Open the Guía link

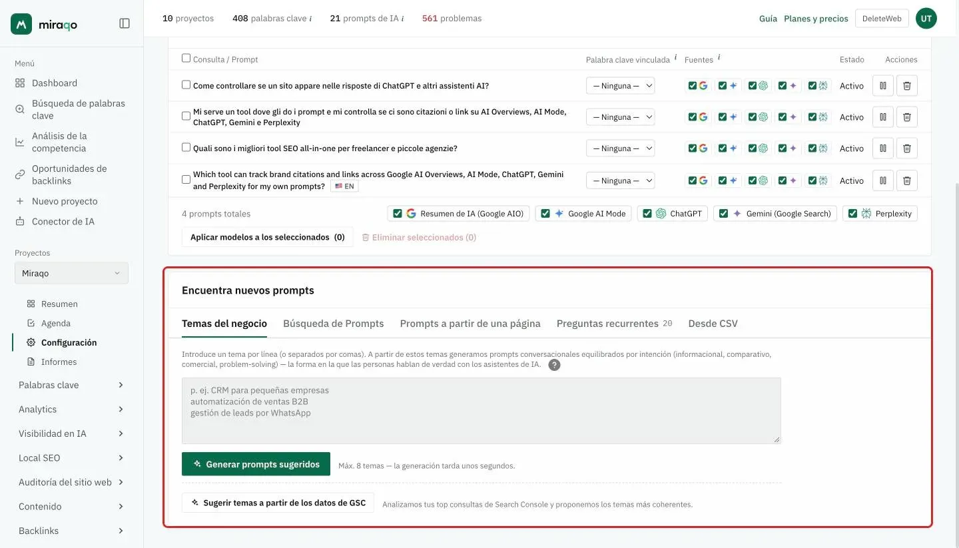[x=768, y=19]
